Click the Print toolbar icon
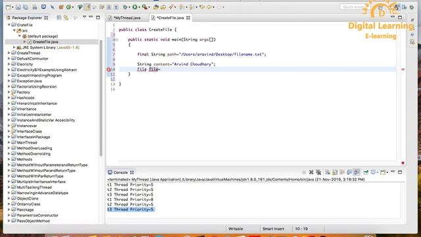Viewport: 421px width, 237px height. pos(35,7)
